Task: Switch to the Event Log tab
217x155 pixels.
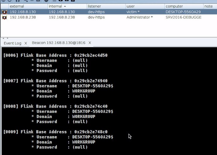Action: coord(13,43)
